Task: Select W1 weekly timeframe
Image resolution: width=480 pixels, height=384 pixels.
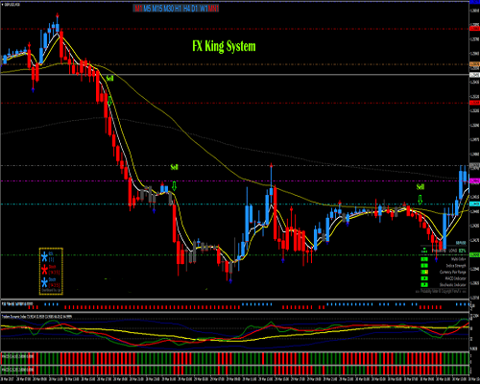Action: 204,9
